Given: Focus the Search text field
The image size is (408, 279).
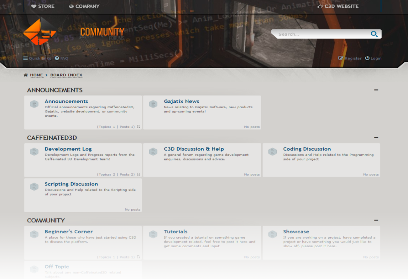Looking at the screenshot, I should click(323, 34).
